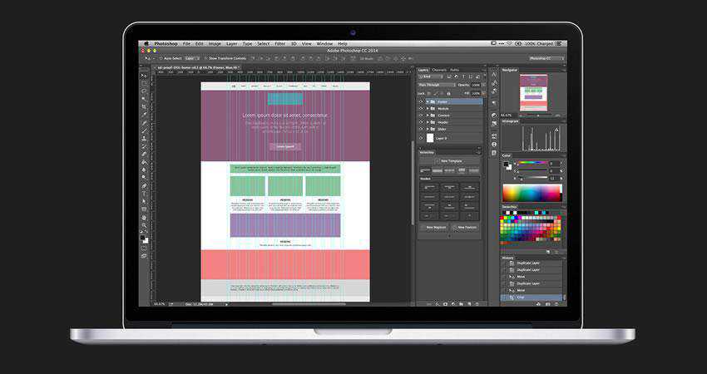Click the New Favicon button
The height and width of the screenshot is (374, 707).
pyautogui.click(x=465, y=227)
